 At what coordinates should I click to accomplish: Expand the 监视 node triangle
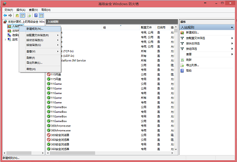5,40
